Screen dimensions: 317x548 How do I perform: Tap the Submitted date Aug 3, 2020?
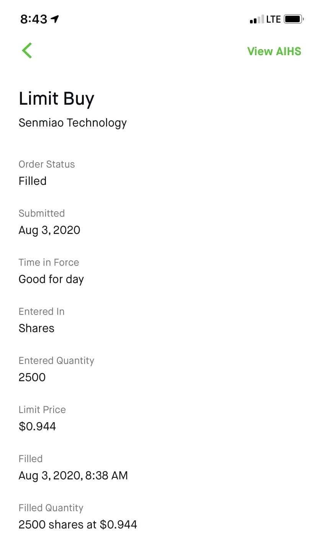pyautogui.click(x=49, y=230)
